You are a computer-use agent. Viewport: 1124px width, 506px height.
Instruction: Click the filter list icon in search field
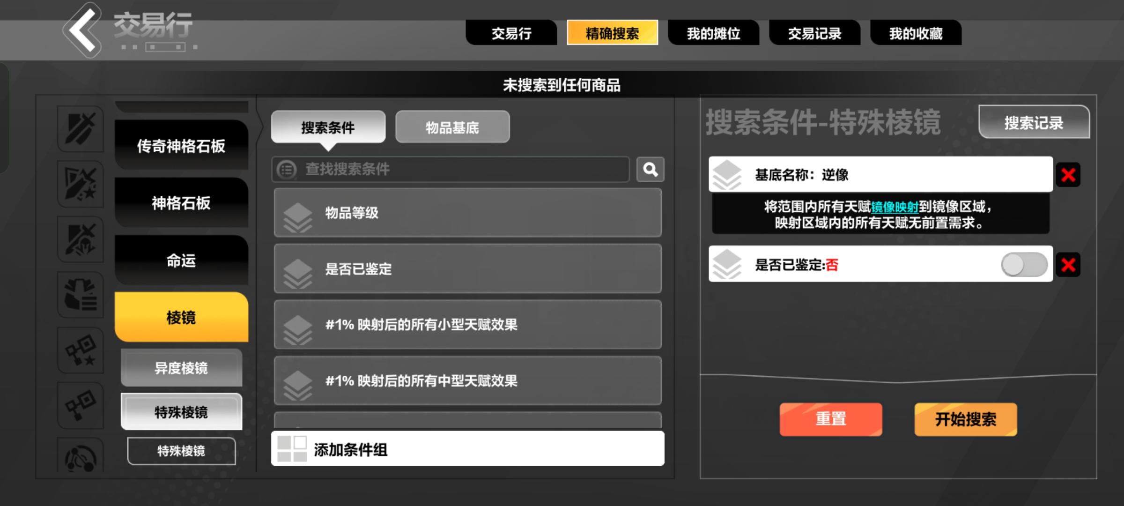click(287, 170)
